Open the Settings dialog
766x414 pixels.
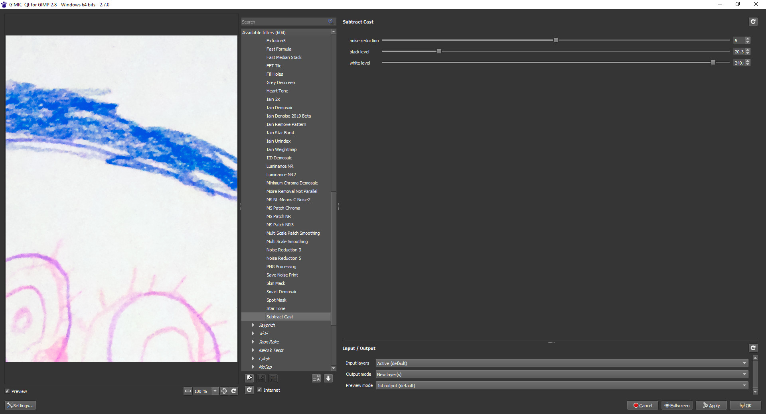[20, 406]
